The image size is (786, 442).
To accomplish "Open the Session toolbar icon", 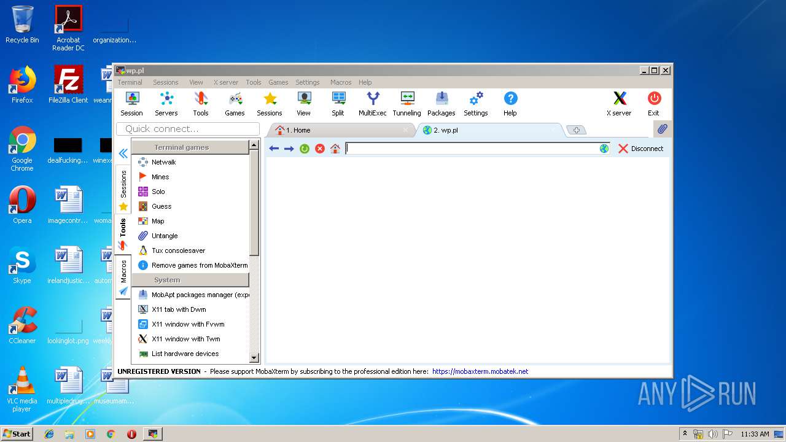I will (131, 104).
